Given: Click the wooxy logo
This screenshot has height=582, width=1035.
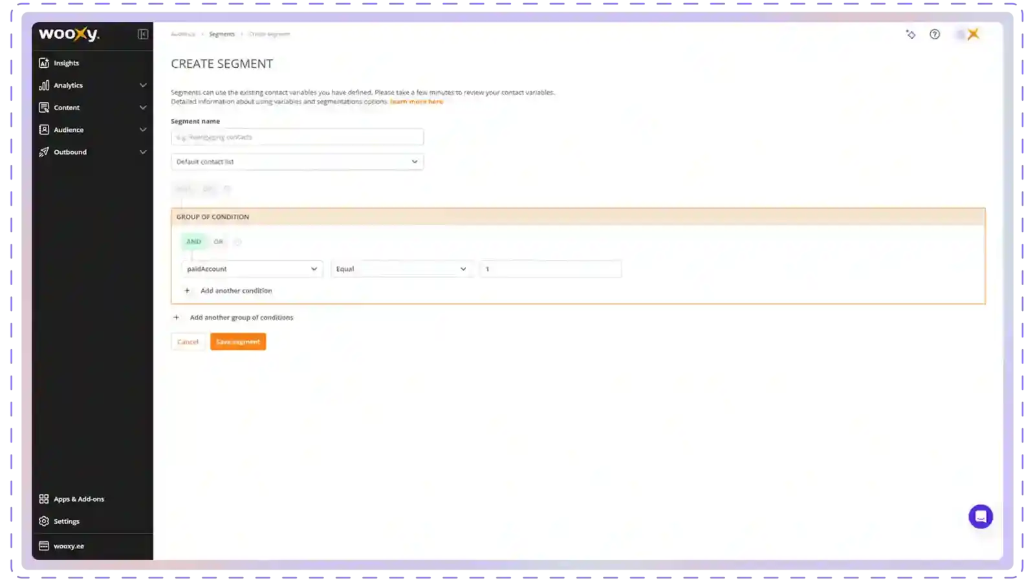Looking at the screenshot, I should (x=69, y=34).
